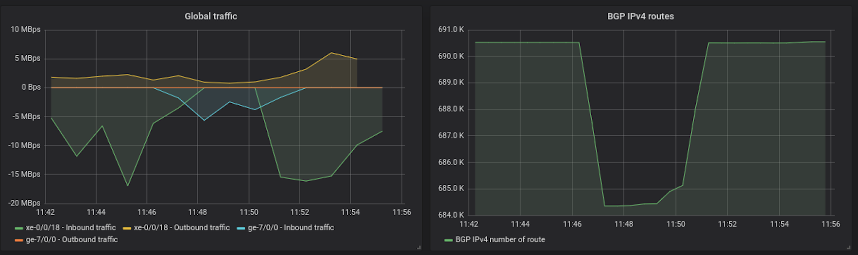Click the BGP routes small step near 685 K
Image resolution: width=858 pixels, height=255 pixels.
[x=683, y=185]
